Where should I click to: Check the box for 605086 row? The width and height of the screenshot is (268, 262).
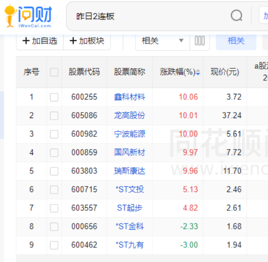pos(54,116)
